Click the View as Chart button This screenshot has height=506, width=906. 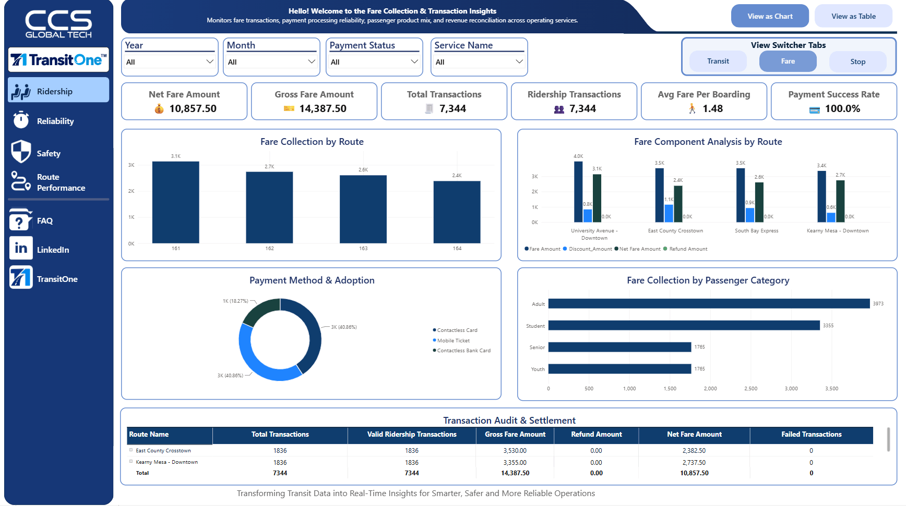tap(770, 16)
